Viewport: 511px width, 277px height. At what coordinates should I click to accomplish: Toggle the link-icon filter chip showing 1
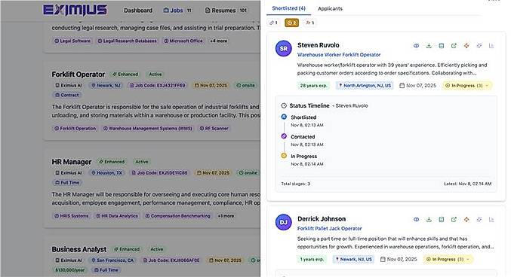pyautogui.click(x=273, y=23)
